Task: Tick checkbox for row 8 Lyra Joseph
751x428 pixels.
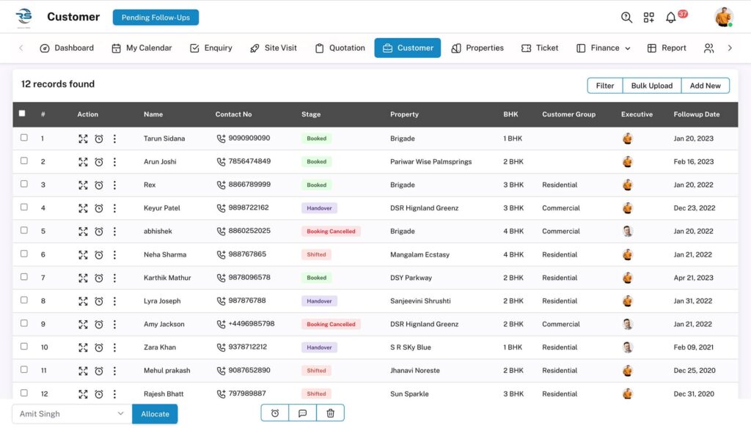Action: [x=24, y=300]
